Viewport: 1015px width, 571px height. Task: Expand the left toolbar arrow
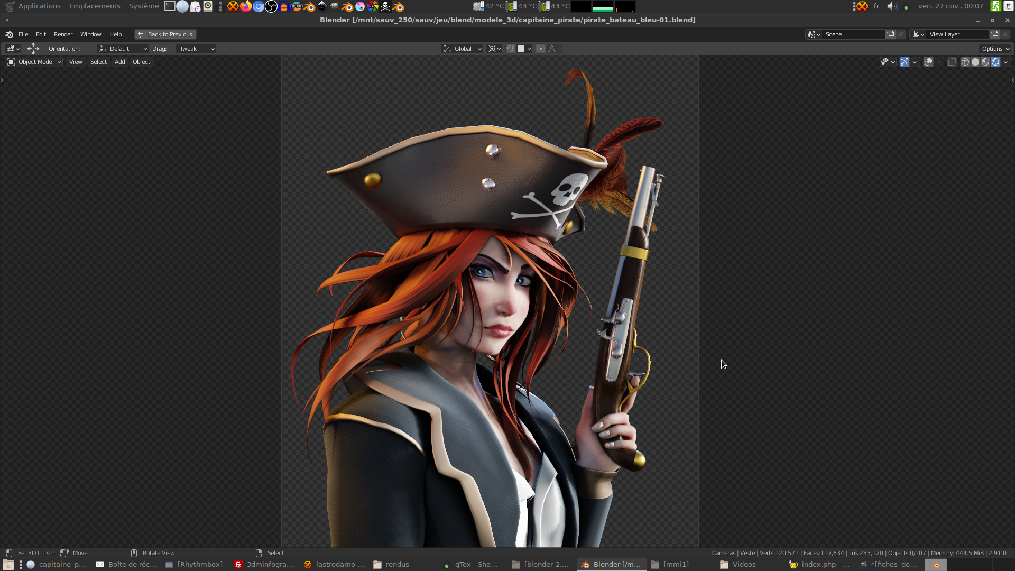point(2,80)
